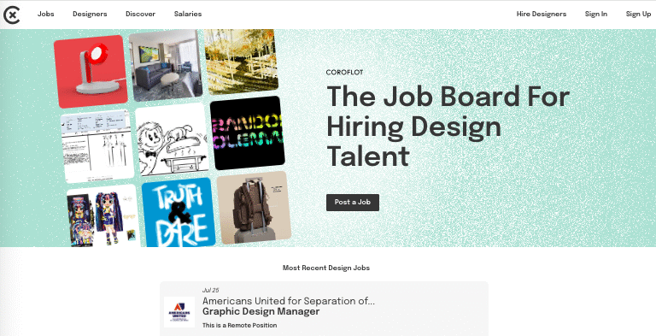The width and height of the screenshot is (656, 336).
Task: Open the brown backpack on luggage thumbnail
Action: 254,208
